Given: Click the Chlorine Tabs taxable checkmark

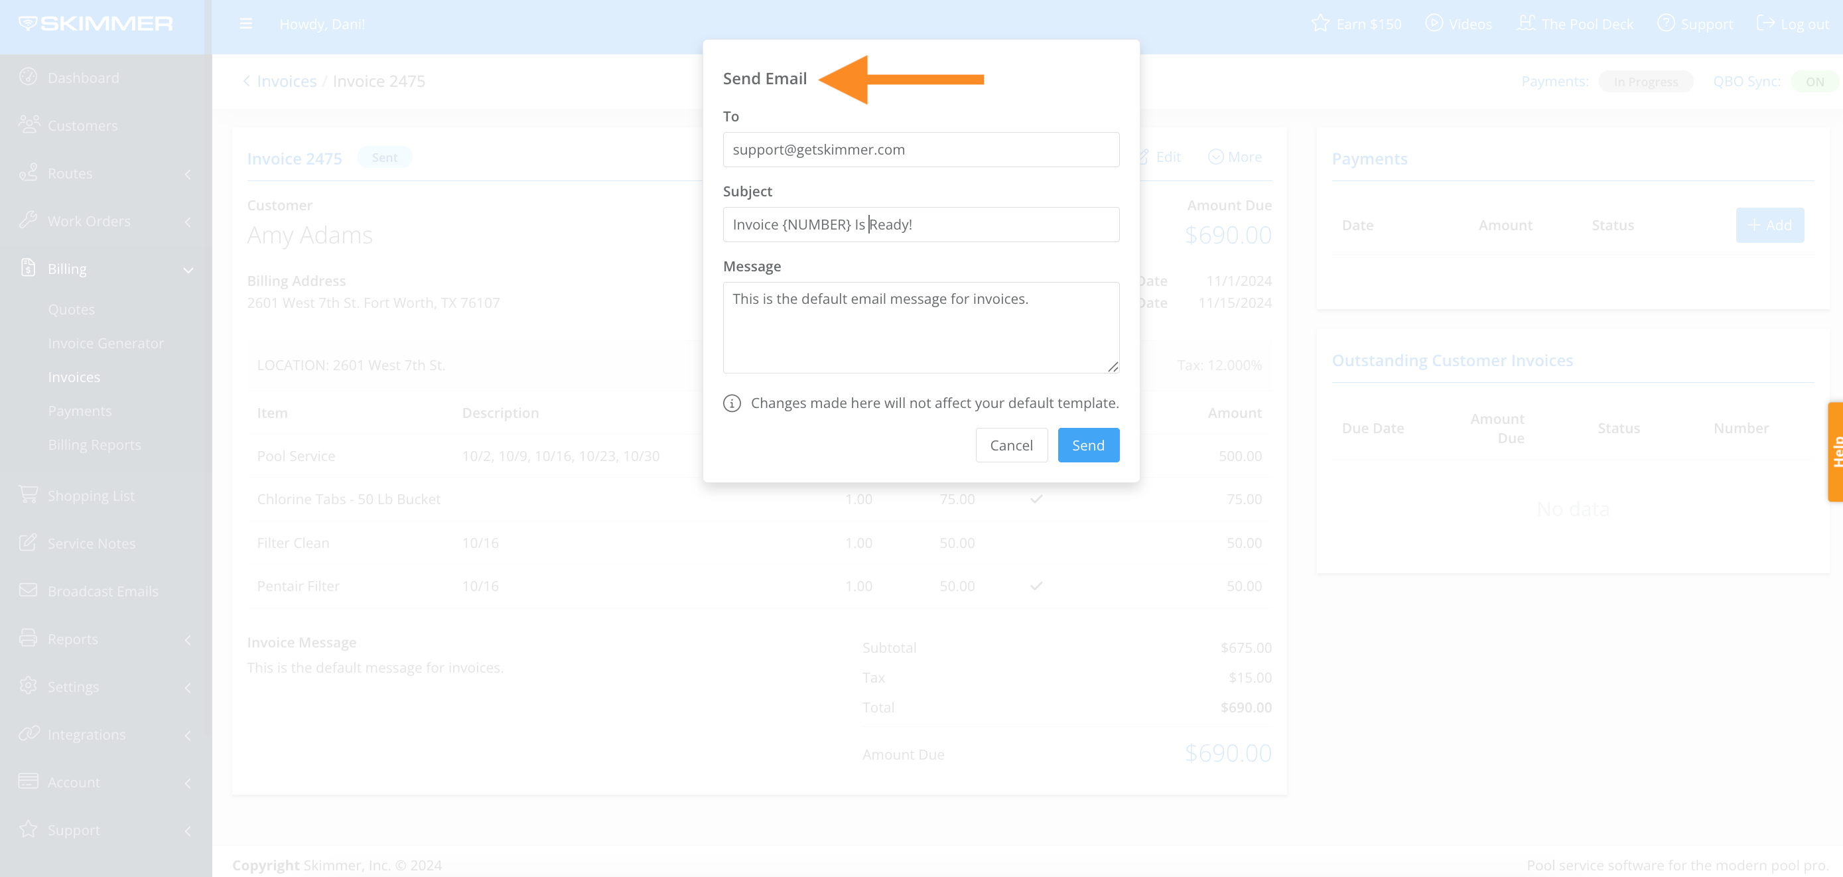Looking at the screenshot, I should [1036, 499].
